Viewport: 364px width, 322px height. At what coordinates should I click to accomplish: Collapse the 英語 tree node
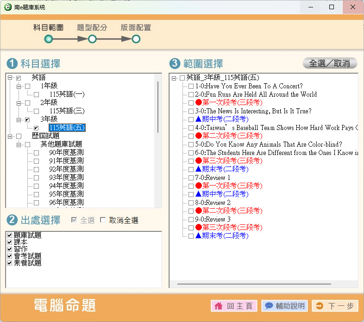point(10,78)
